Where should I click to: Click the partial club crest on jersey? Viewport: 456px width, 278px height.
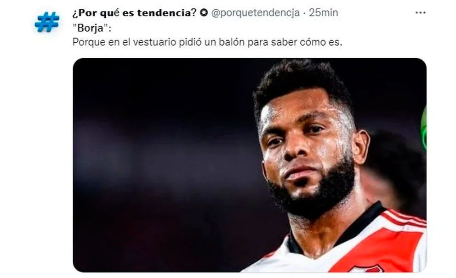(x=367, y=269)
